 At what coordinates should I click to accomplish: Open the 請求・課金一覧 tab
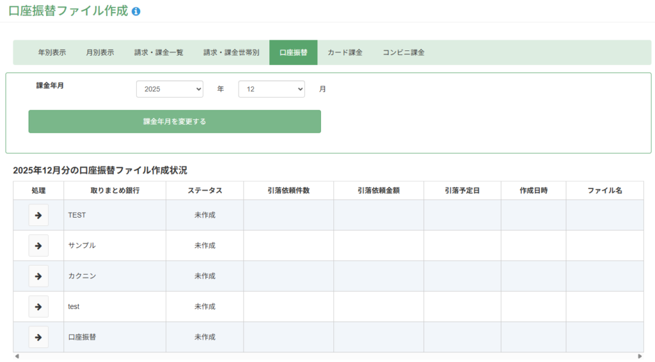coord(159,52)
